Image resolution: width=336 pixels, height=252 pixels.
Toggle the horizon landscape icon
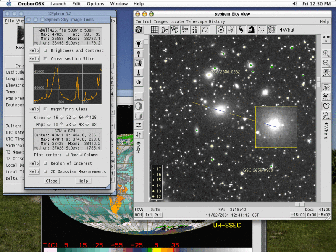[x=164, y=30]
